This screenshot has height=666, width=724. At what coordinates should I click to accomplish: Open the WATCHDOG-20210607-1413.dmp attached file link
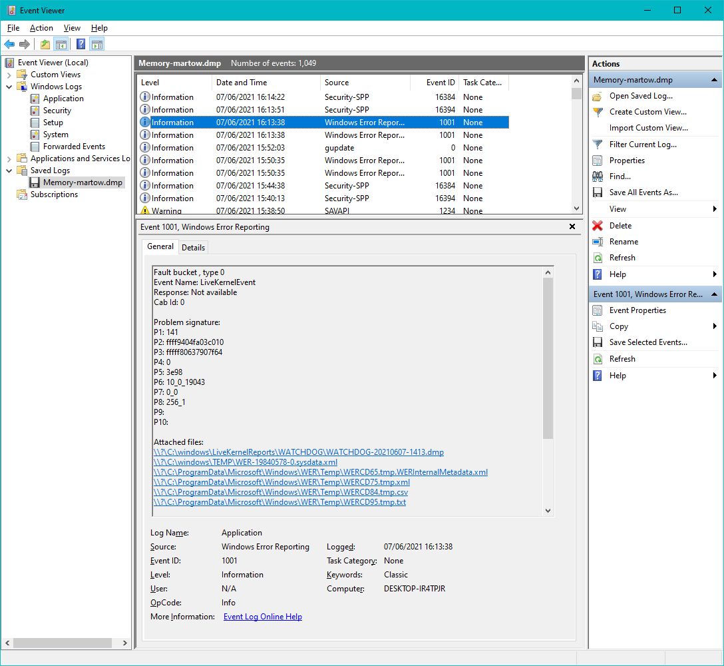coord(298,452)
